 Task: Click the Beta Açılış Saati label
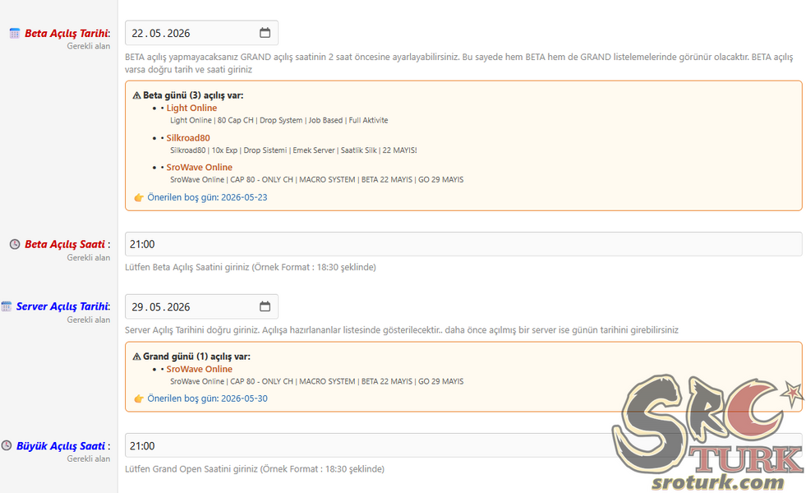click(x=65, y=244)
